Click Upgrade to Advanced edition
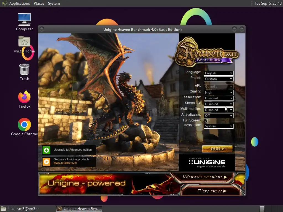Image resolution: width=283 pixels, height=212 pixels. pos(69,150)
